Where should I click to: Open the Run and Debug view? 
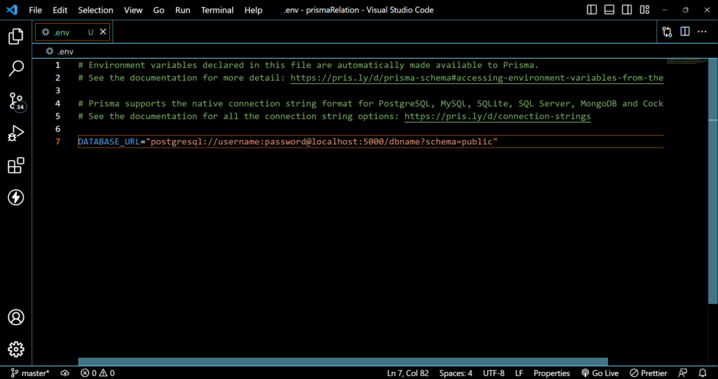pyautogui.click(x=16, y=133)
